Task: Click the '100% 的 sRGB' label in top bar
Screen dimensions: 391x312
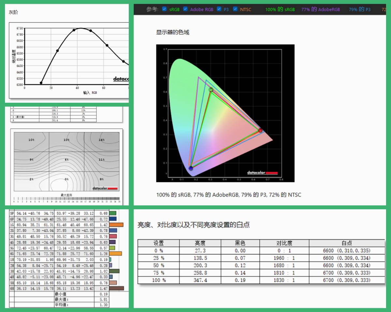Action: pyautogui.click(x=280, y=9)
